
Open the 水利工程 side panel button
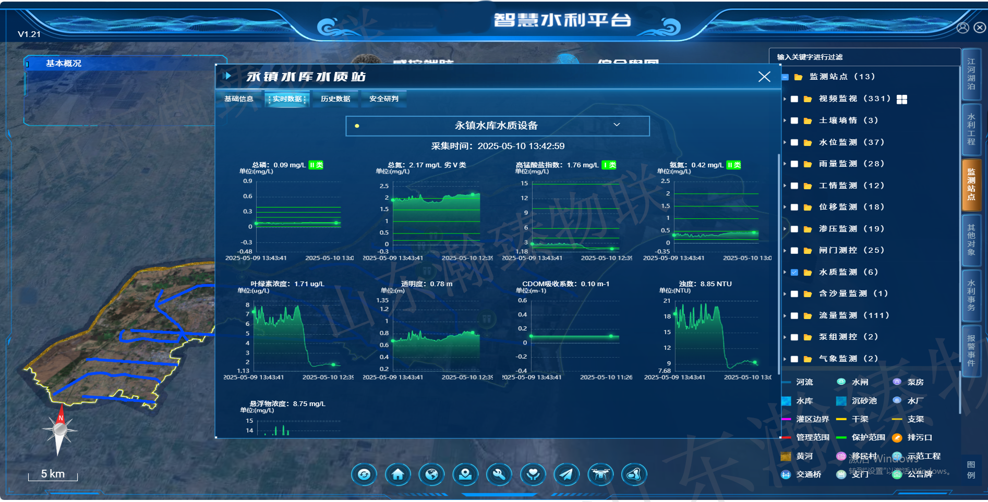tap(971, 129)
